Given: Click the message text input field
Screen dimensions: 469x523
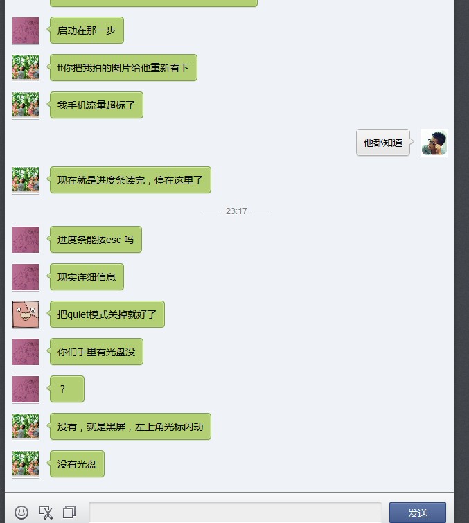Looking at the screenshot, I should 235,513.
